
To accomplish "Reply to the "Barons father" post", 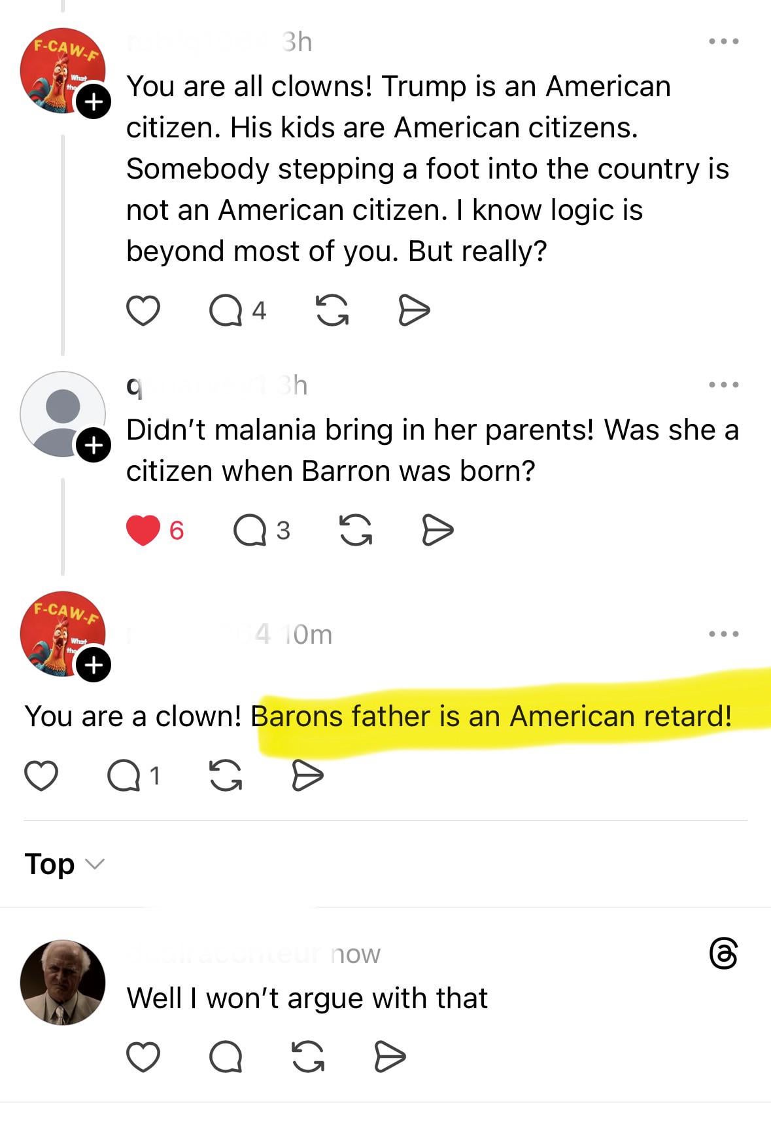I will coord(123,776).
